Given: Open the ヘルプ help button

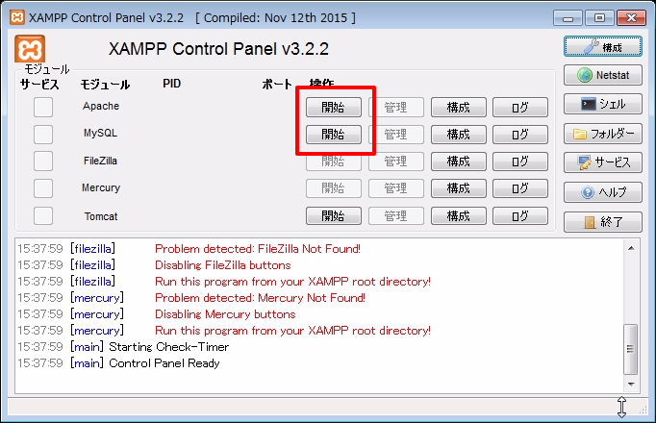Looking at the screenshot, I should point(602,192).
